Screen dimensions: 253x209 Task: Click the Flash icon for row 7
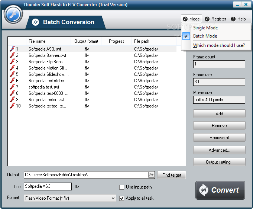click(x=12, y=87)
